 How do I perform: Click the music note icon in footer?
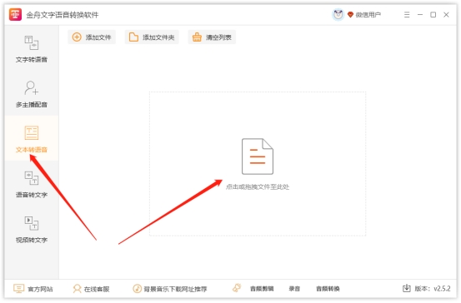(x=137, y=289)
